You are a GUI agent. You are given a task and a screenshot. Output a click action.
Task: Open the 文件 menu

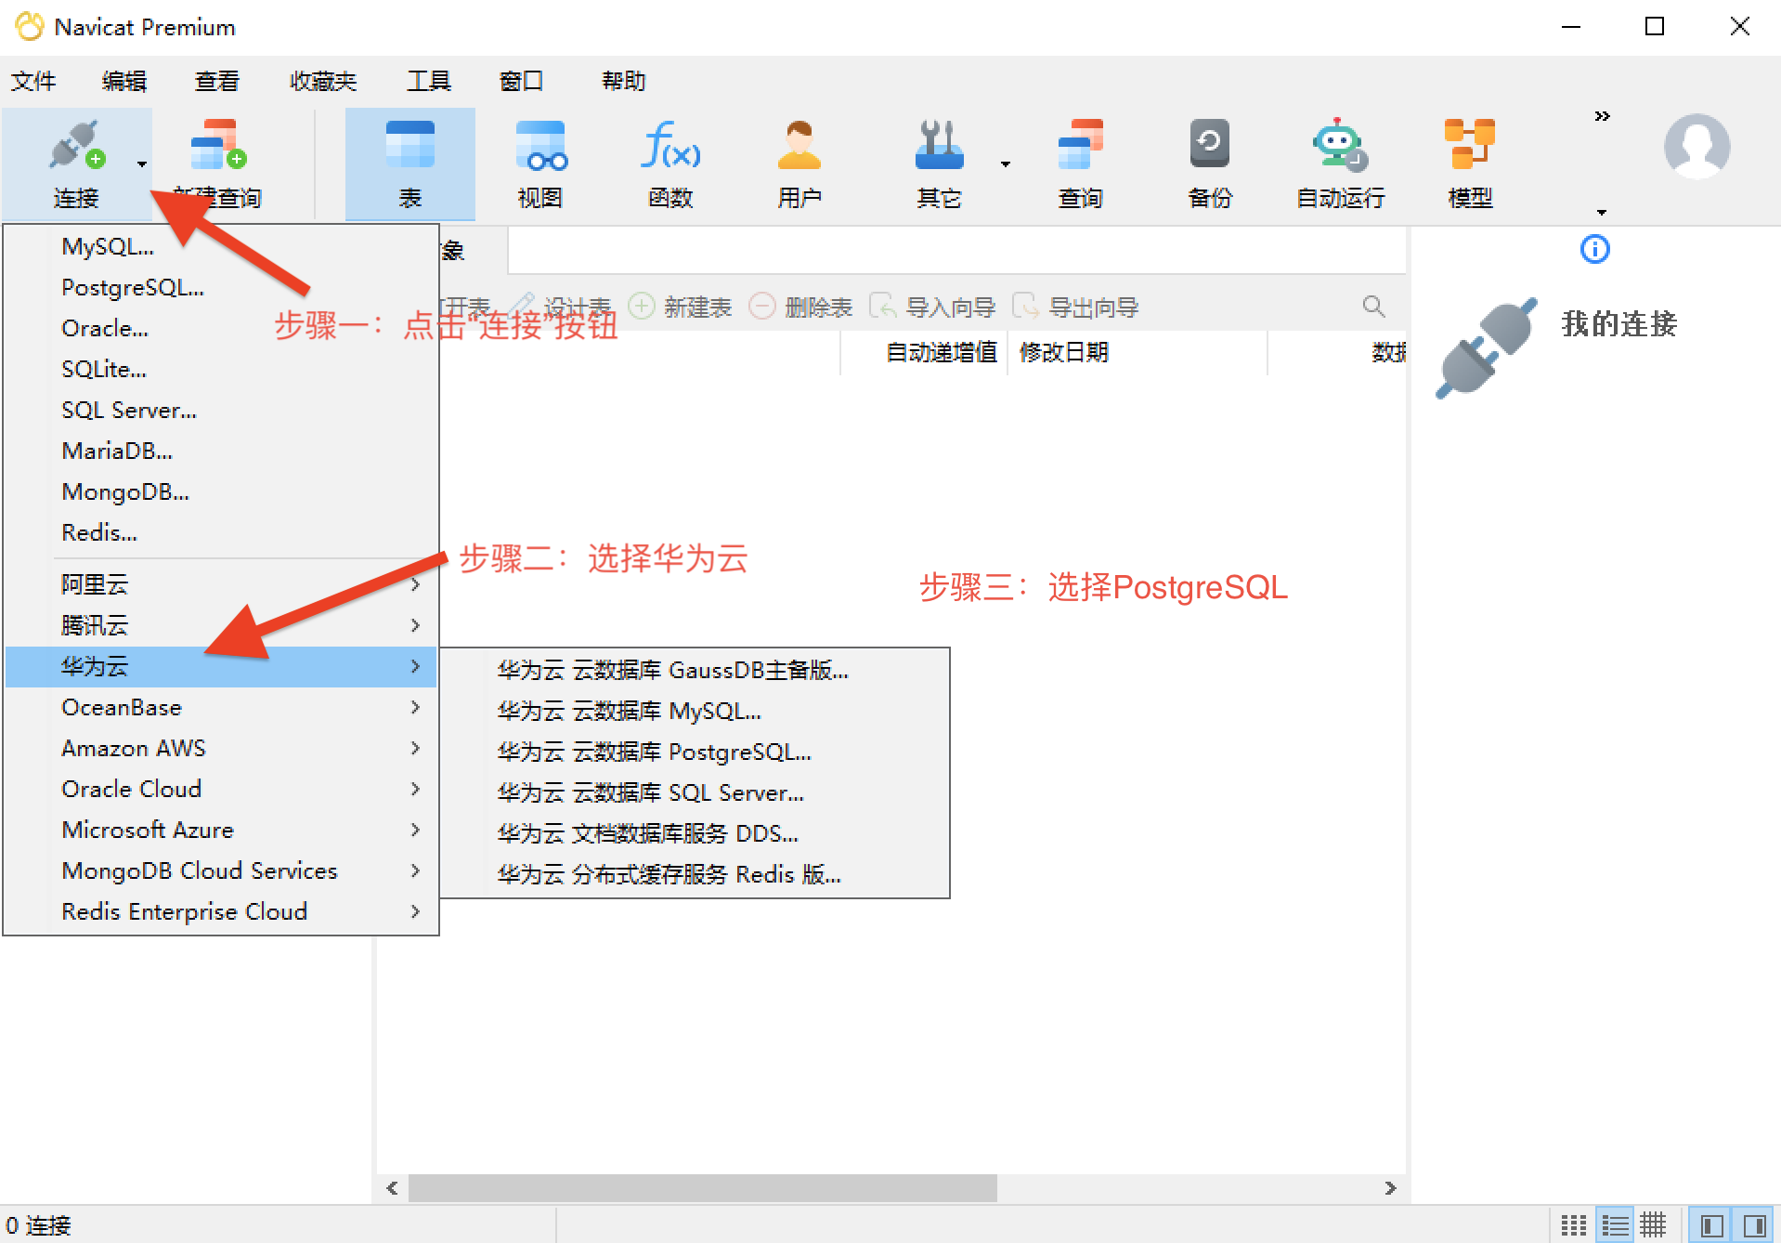coord(33,81)
